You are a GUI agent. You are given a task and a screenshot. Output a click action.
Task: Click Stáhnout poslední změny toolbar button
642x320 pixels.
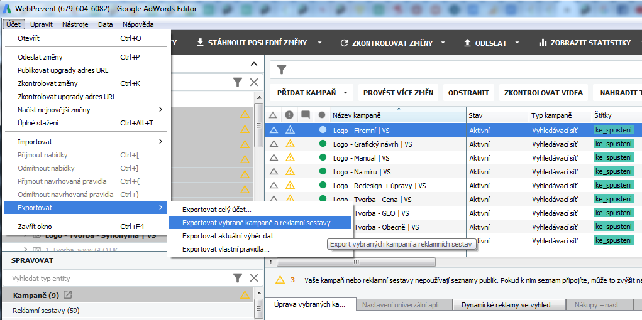click(x=252, y=43)
